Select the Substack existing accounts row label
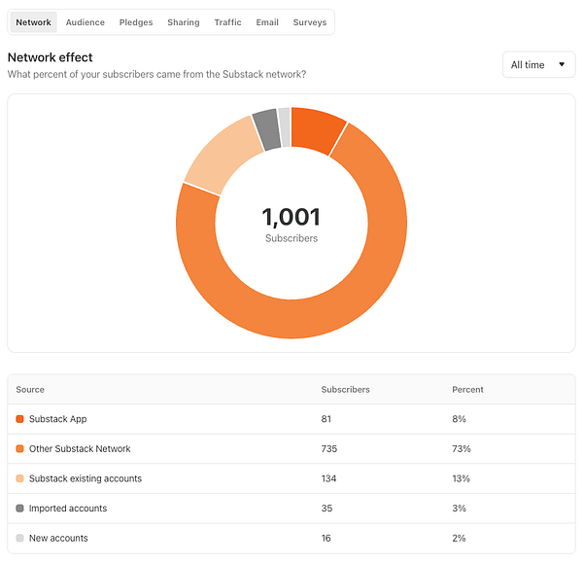This screenshot has width=583, height=564. point(86,478)
